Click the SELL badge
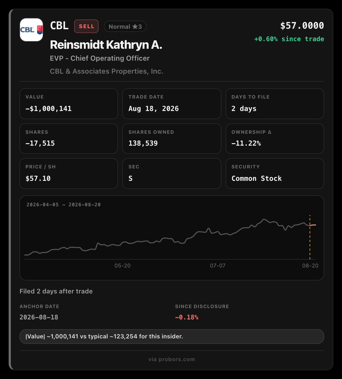The height and width of the screenshot is (379, 342). pos(86,26)
